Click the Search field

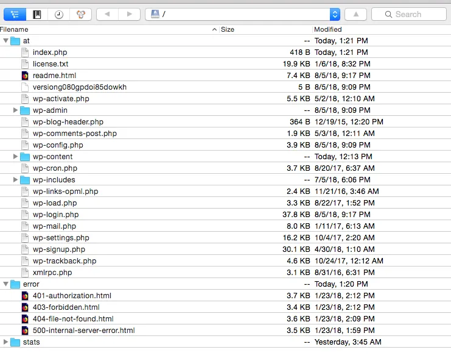[x=409, y=14]
